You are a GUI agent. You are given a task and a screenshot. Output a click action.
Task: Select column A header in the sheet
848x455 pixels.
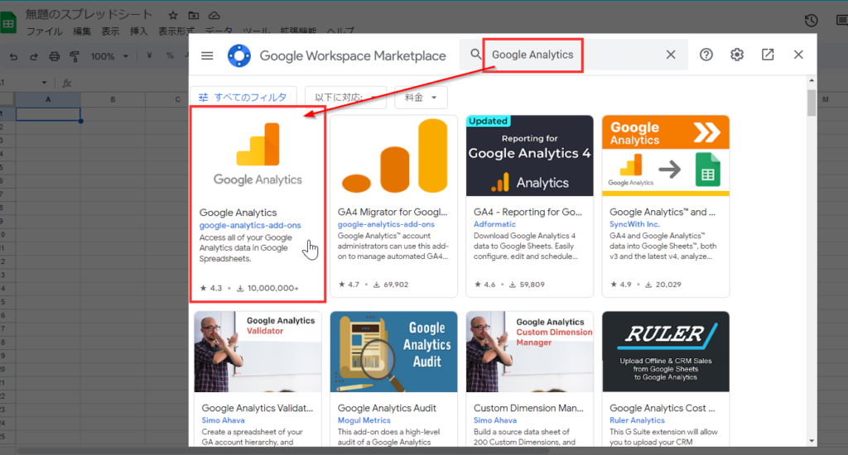click(48, 99)
